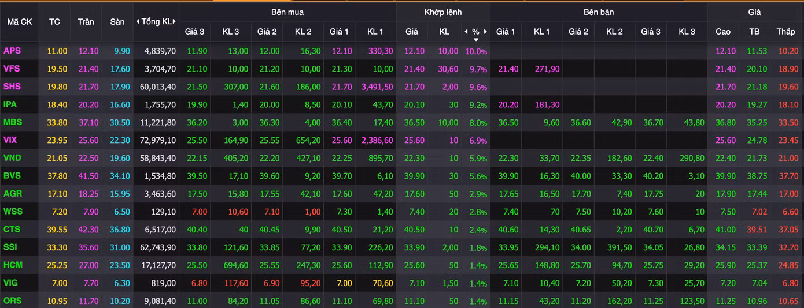Click the left arrow beside % header
Viewport: 804px width, 308px height.
[467, 32]
